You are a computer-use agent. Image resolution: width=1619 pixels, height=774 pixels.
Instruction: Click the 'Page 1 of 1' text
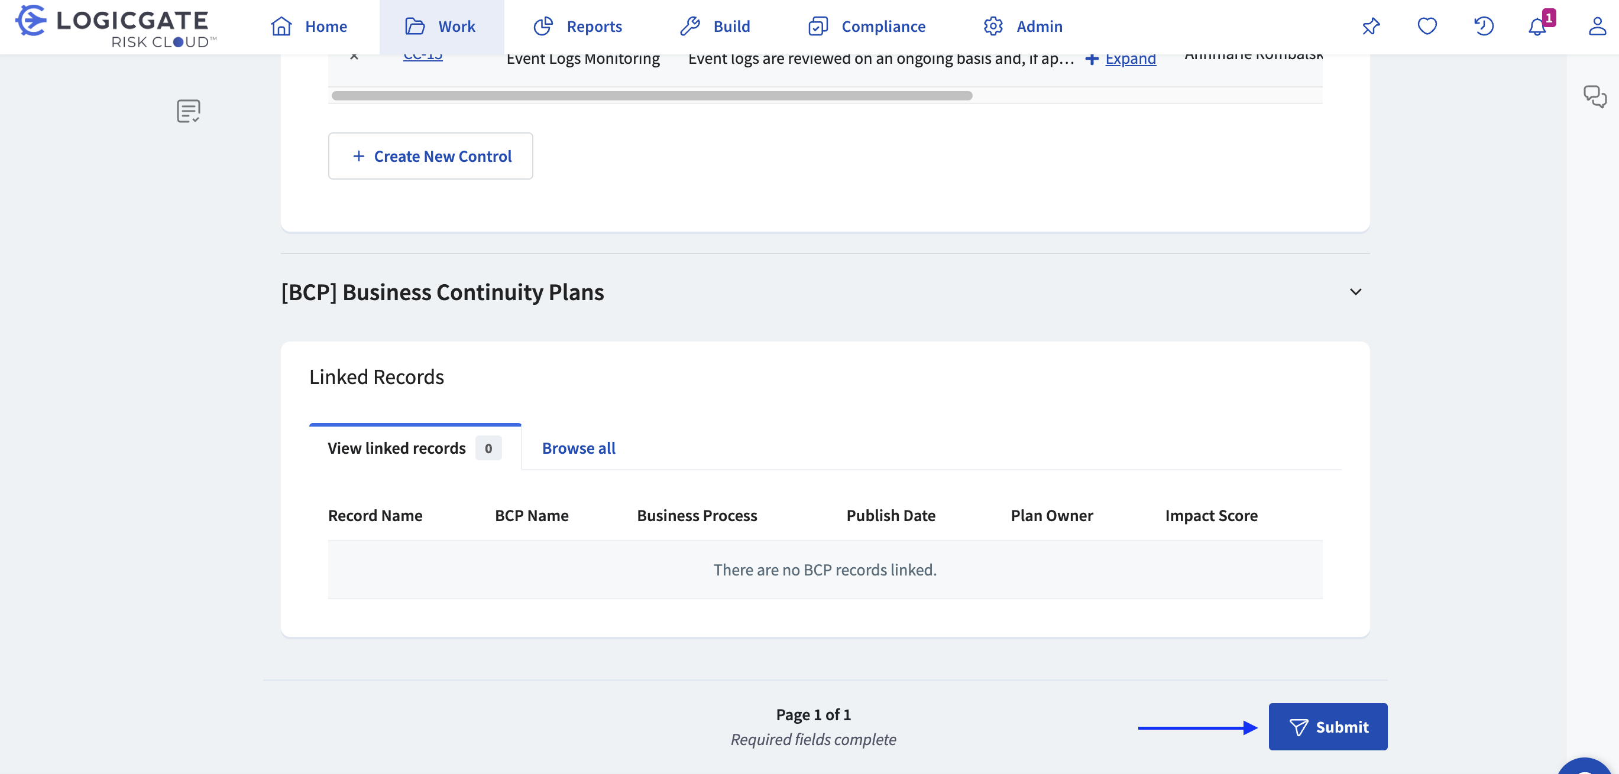click(813, 714)
